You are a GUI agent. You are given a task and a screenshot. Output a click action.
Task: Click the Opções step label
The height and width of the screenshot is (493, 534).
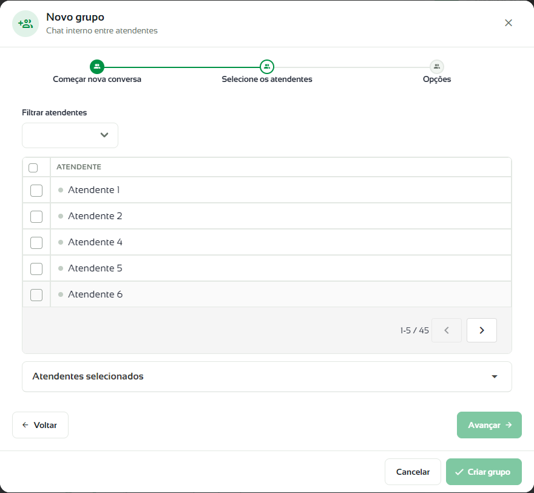[437, 80]
